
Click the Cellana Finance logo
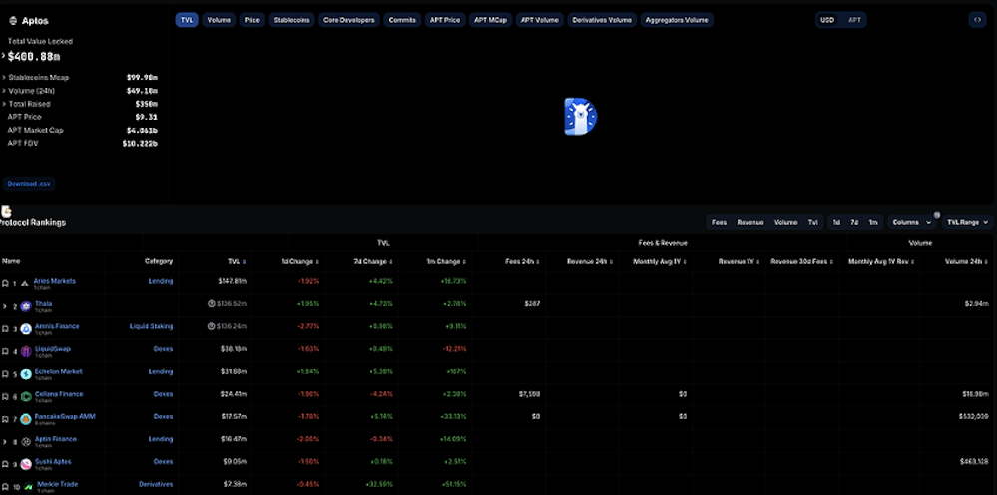click(25, 397)
